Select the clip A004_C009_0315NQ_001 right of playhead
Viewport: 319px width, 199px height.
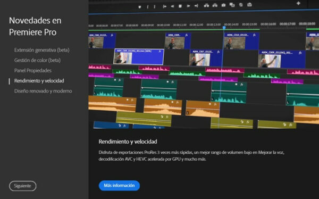pyautogui.click(x=282, y=59)
